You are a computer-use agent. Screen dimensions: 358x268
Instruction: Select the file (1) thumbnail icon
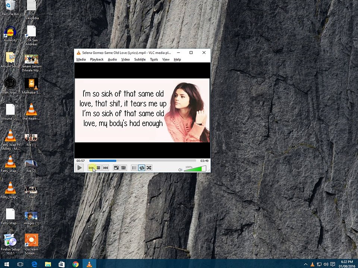[31, 140]
